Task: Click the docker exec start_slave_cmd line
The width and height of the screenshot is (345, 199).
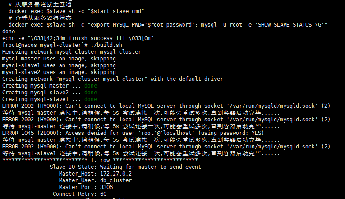Action: tap(76, 11)
